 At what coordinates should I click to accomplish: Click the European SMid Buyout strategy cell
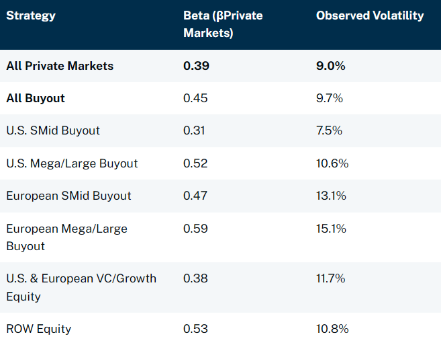68,196
